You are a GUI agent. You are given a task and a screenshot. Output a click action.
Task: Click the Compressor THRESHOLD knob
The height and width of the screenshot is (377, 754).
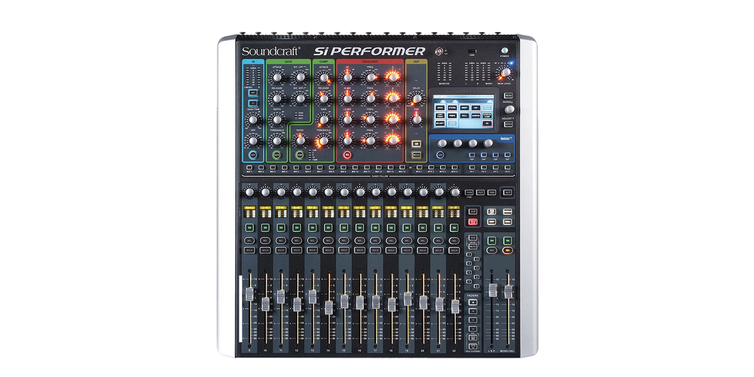[324, 141]
